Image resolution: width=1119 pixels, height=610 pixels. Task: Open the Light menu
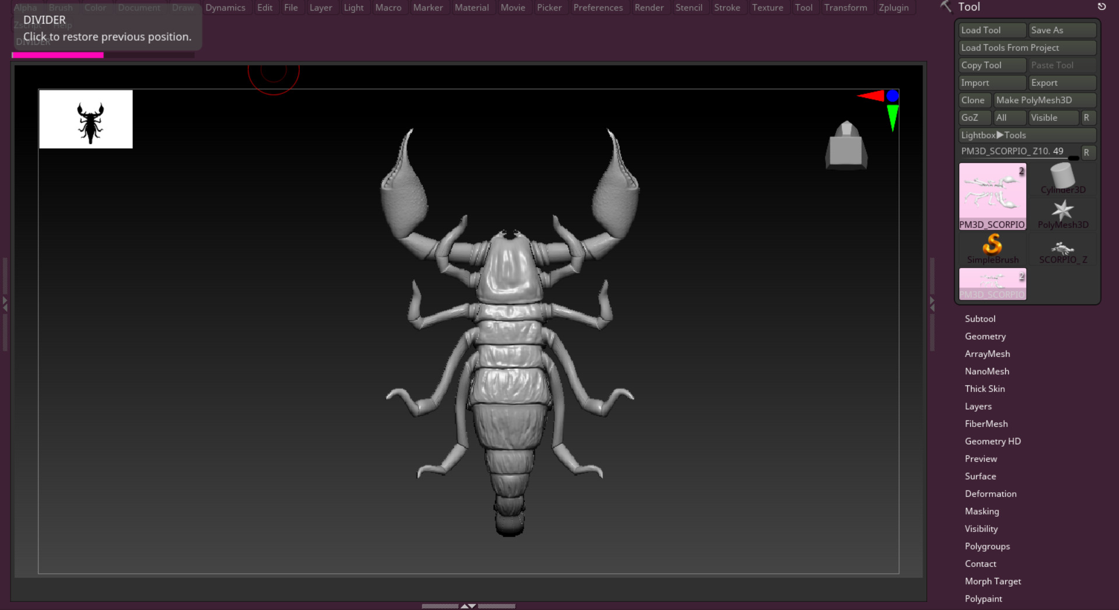[x=353, y=8]
